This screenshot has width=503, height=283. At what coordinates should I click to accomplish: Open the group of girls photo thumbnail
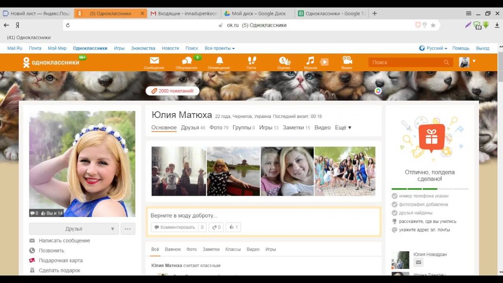point(345,171)
